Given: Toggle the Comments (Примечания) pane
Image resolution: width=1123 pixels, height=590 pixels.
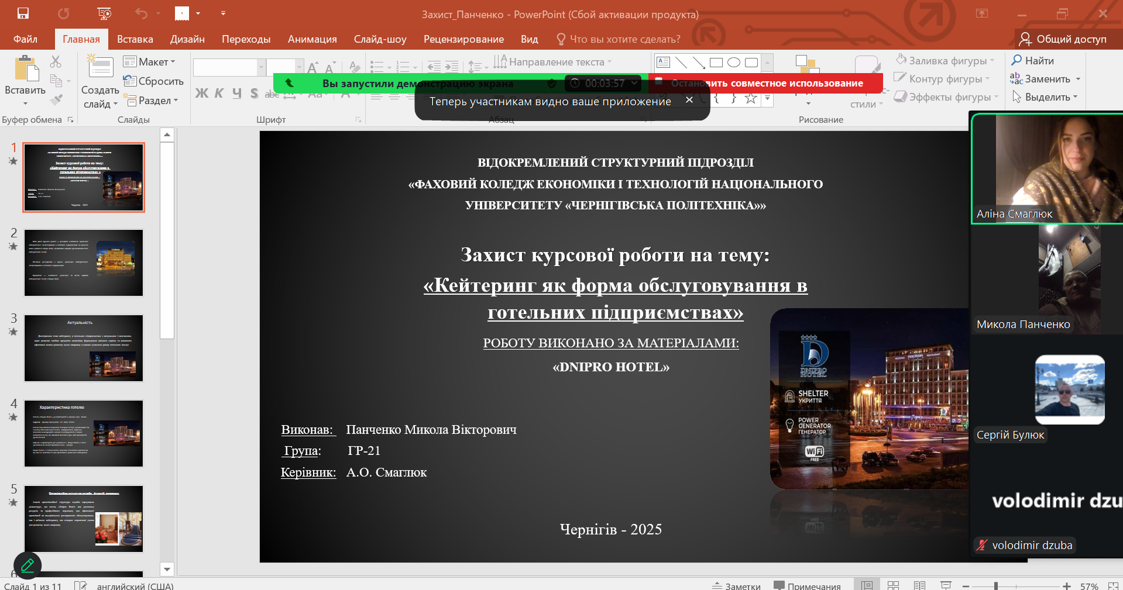Looking at the screenshot, I should [x=807, y=585].
